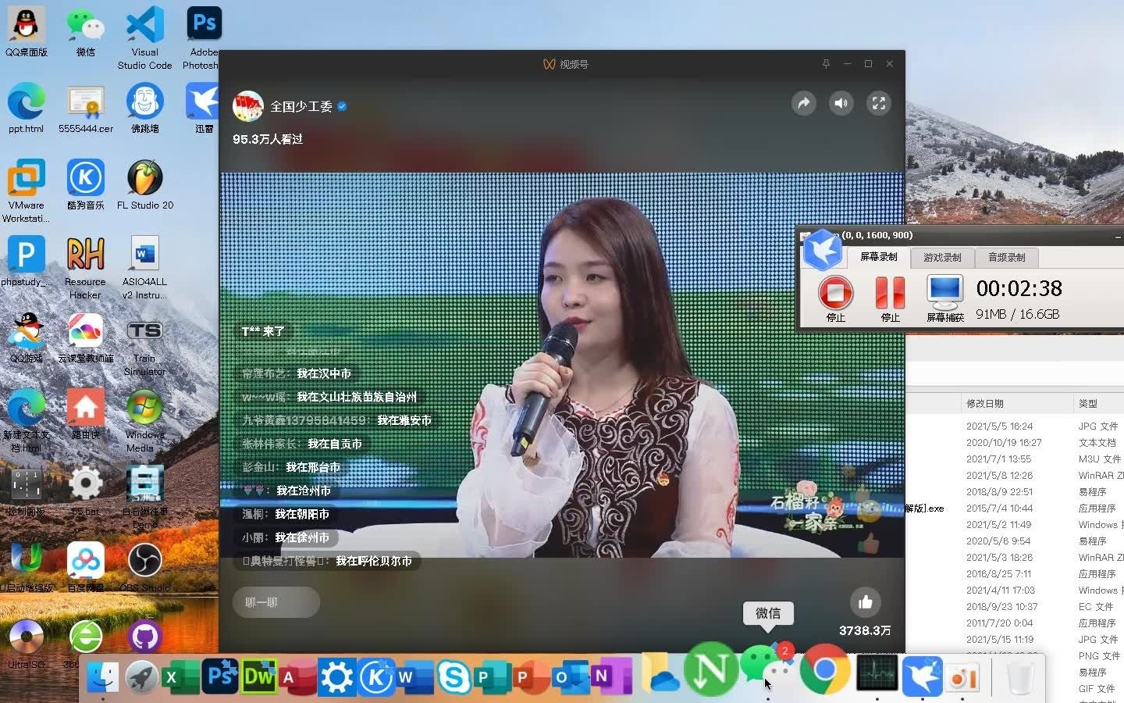The height and width of the screenshot is (703, 1124).
Task: Click the 聊一聊 chat input field
Action: click(276, 602)
